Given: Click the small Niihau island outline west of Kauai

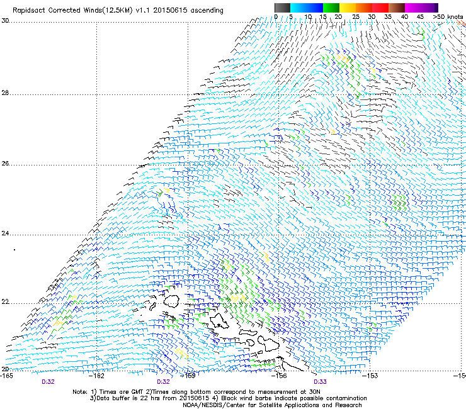Looking at the screenshot, I should [x=153, y=306].
